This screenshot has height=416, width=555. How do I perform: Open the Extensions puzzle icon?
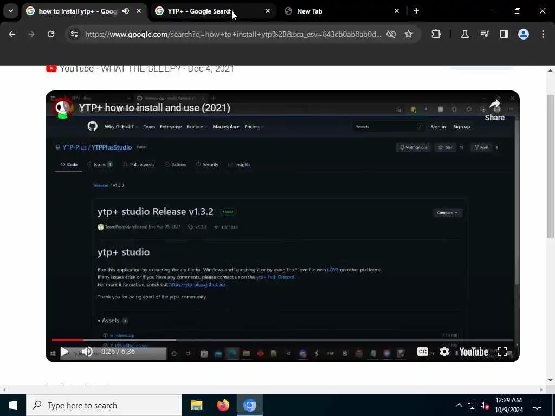436,34
